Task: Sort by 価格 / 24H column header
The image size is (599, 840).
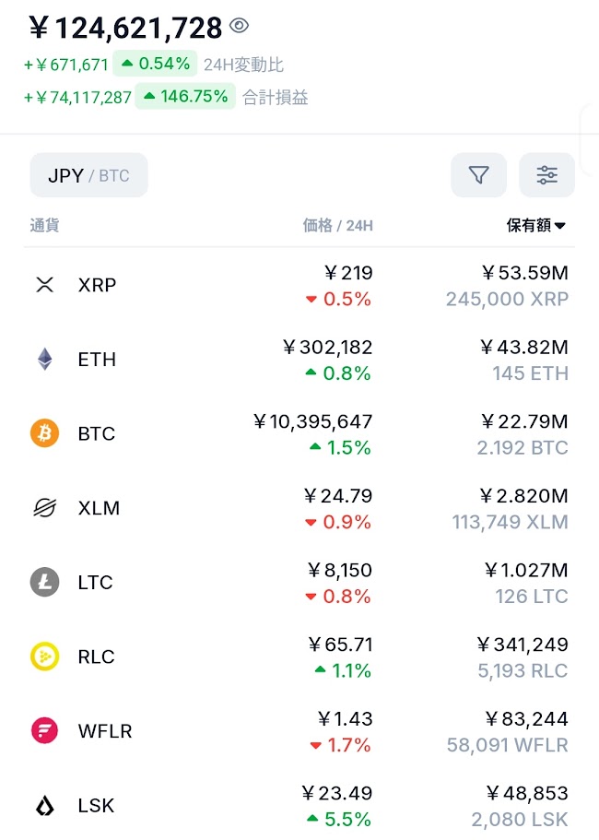Action: click(x=337, y=226)
